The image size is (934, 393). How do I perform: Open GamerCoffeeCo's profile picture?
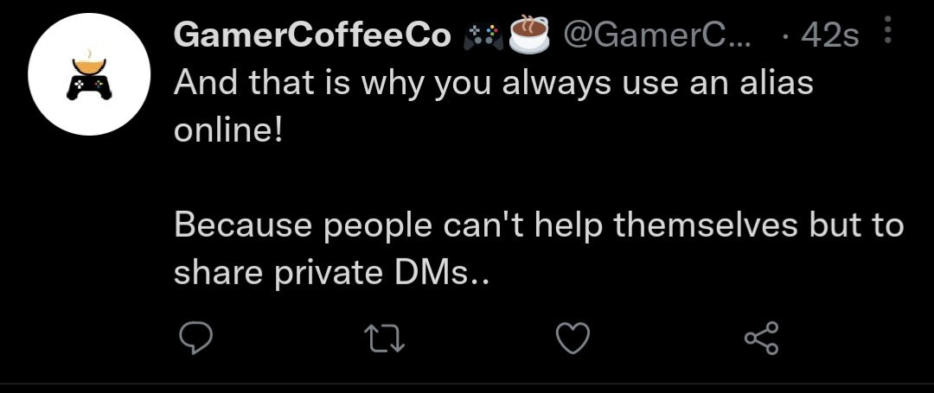(85, 73)
